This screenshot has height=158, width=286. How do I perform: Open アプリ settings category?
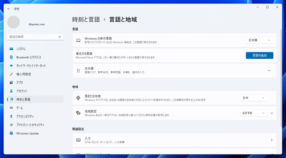[x=36, y=83]
